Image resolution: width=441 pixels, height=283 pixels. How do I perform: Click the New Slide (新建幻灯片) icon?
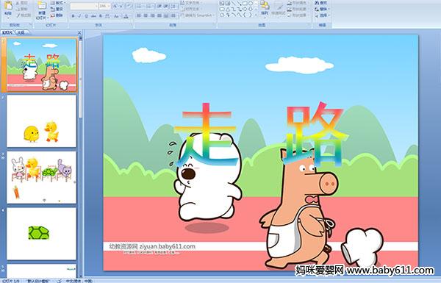tap(42, 6)
